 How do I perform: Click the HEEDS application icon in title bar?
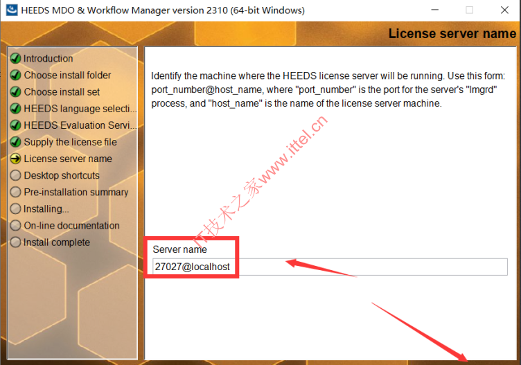[12, 10]
